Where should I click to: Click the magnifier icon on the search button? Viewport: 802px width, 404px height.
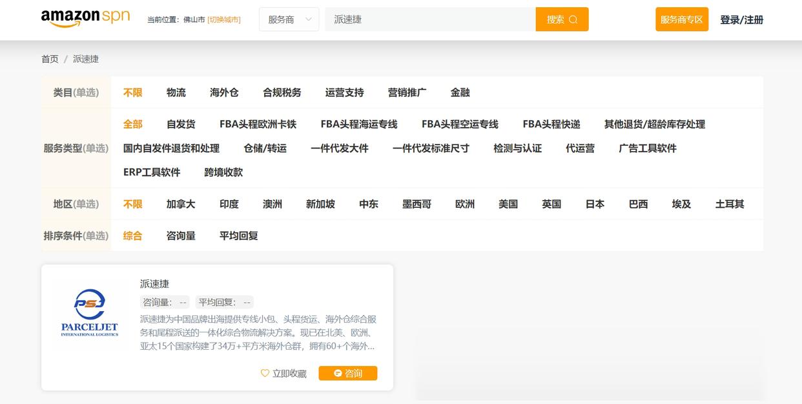pyautogui.click(x=571, y=19)
